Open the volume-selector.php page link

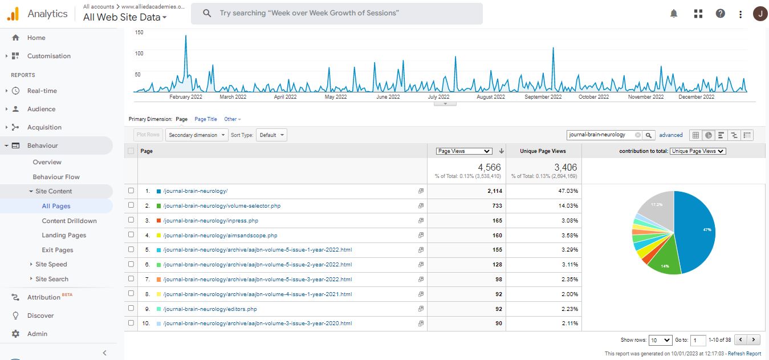222,205
